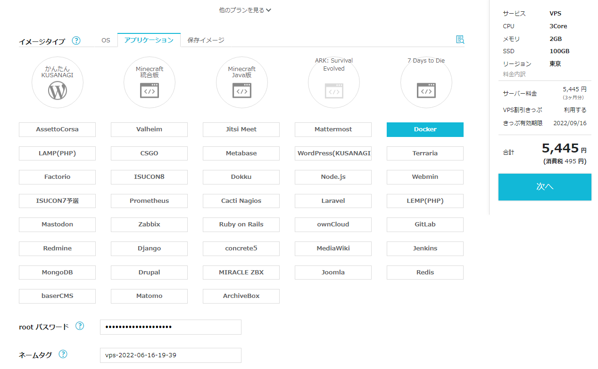Select the Zabbix application

coord(149,225)
